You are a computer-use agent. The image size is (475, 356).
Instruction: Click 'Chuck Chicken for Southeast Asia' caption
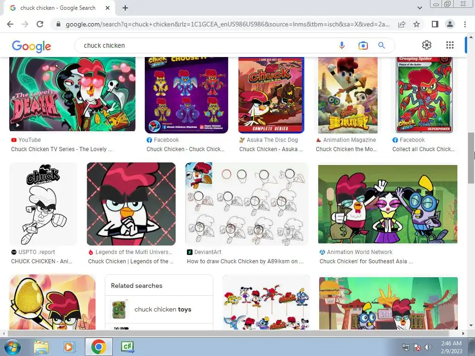(366, 261)
